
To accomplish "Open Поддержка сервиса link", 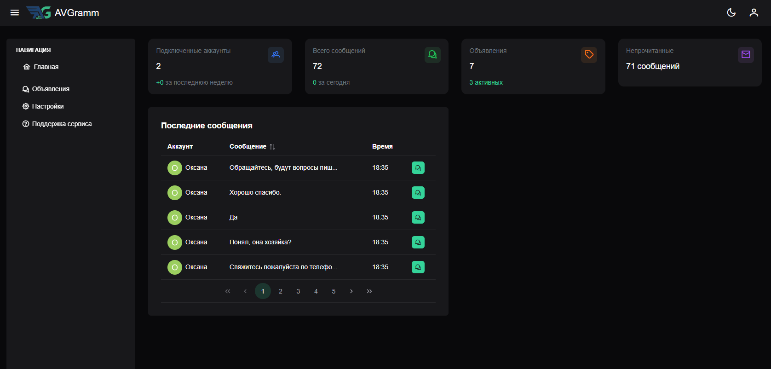I will pos(61,124).
